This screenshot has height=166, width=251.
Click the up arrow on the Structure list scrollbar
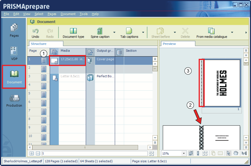point(155,64)
